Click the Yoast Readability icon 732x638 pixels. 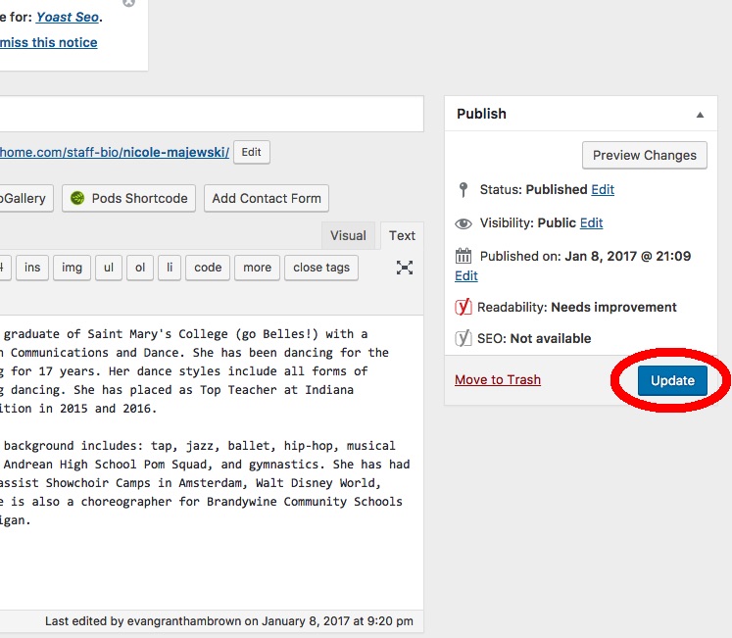[464, 307]
